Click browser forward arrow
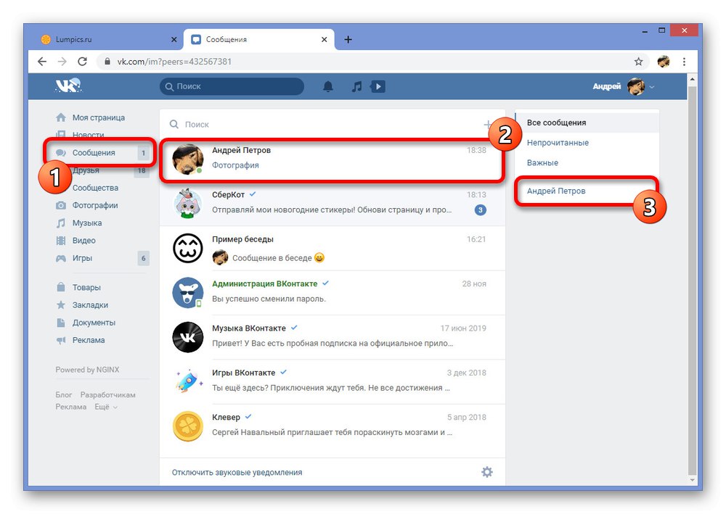Image resolution: width=726 pixels, height=514 pixels. click(x=62, y=62)
